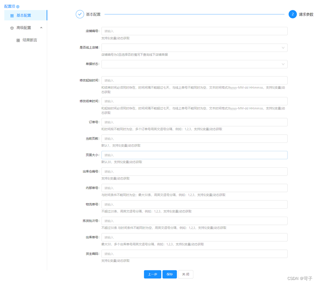Image resolution: width=318 pixels, height=284 pixels.
Task: Select 基本配置 in the sidebar
Action: 26,15
